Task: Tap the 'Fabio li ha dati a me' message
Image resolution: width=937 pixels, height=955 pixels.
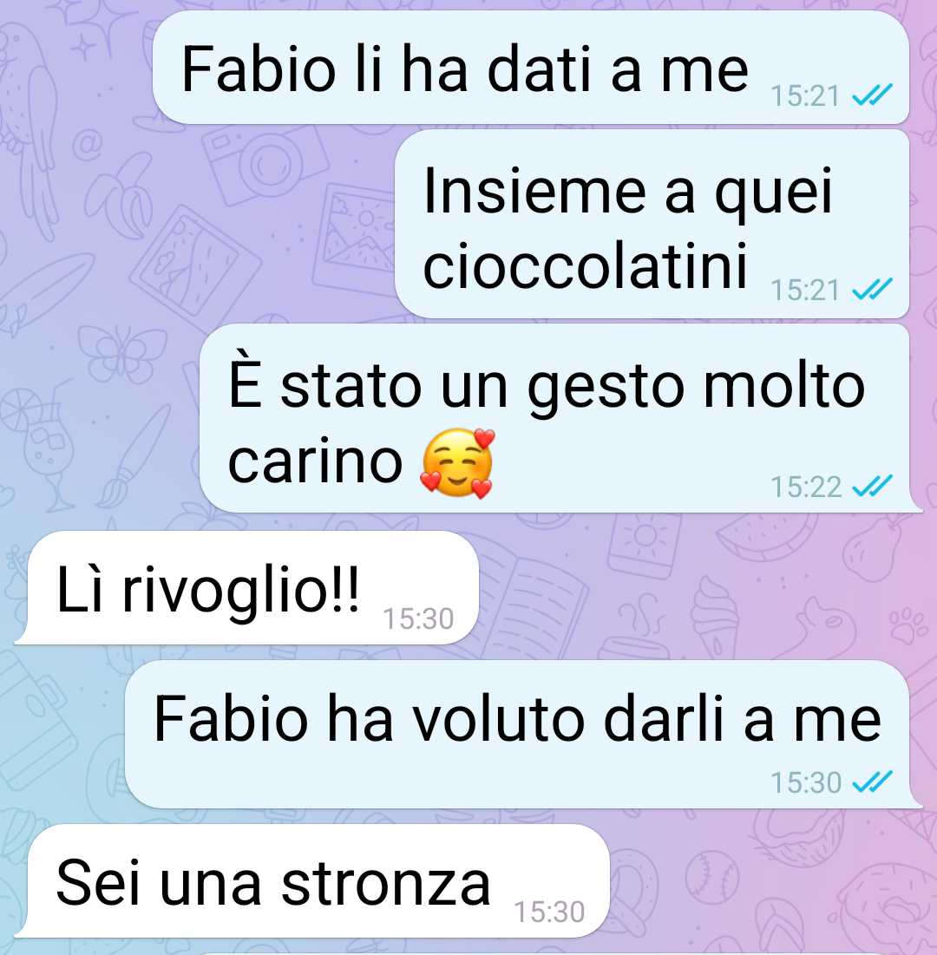Action: click(531, 67)
